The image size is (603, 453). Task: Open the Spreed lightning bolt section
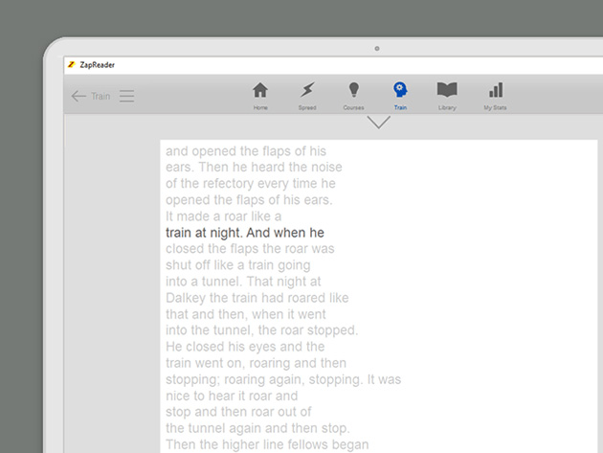click(307, 96)
